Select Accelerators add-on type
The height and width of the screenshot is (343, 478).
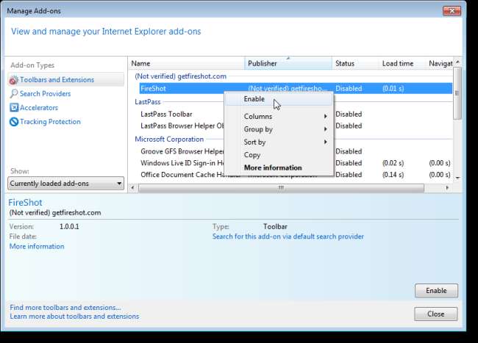pyautogui.click(x=39, y=108)
